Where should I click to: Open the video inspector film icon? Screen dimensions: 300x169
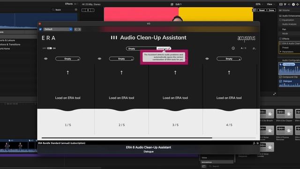(281, 4)
